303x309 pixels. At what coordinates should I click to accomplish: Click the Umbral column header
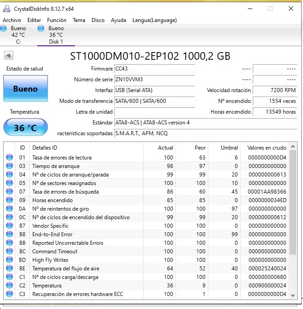[x=224, y=148]
